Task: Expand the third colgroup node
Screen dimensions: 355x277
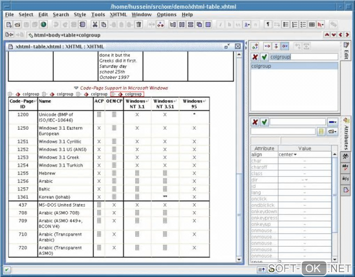Action: click(78, 94)
